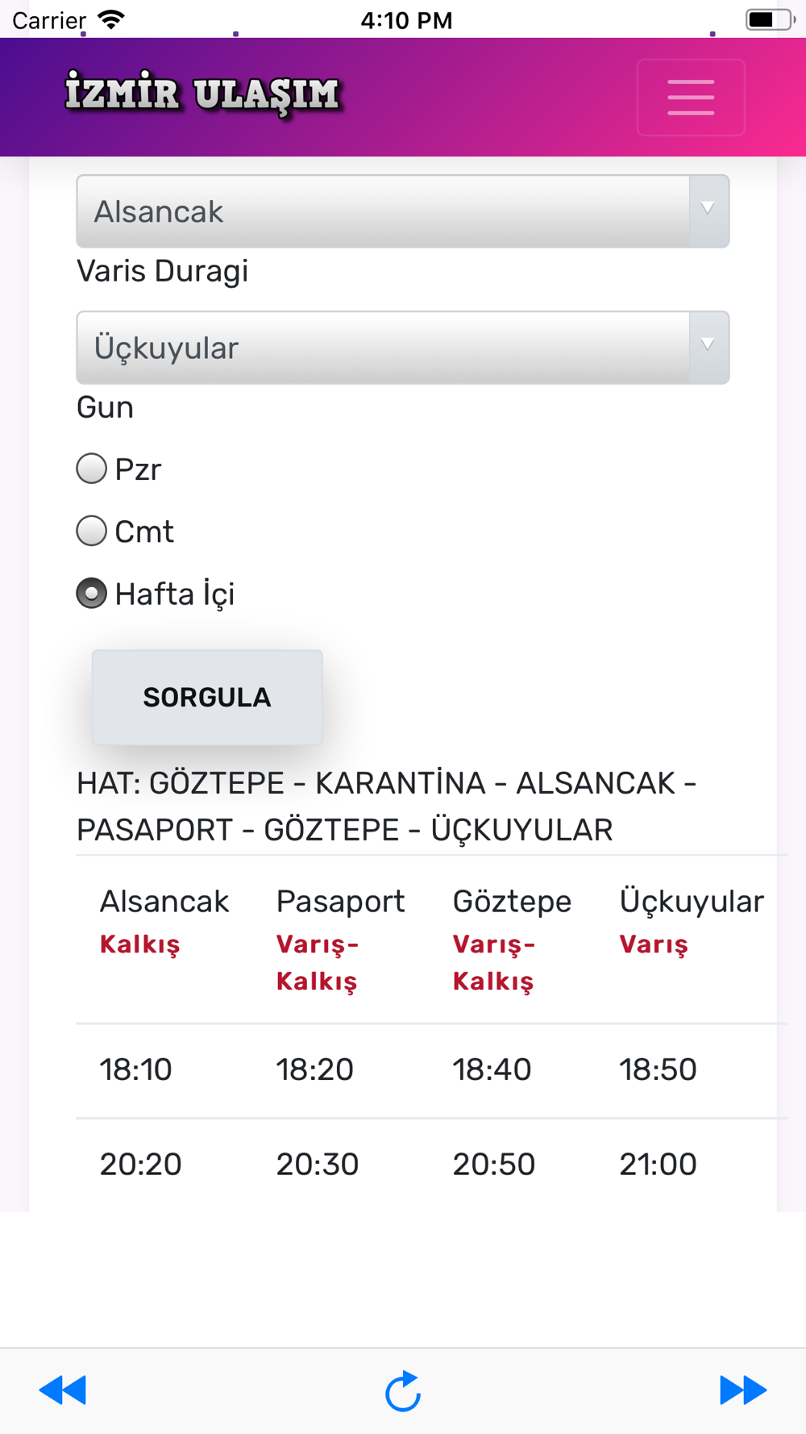The image size is (806, 1434).
Task: Tap the Wi-Fi status icon
Action: (111, 19)
